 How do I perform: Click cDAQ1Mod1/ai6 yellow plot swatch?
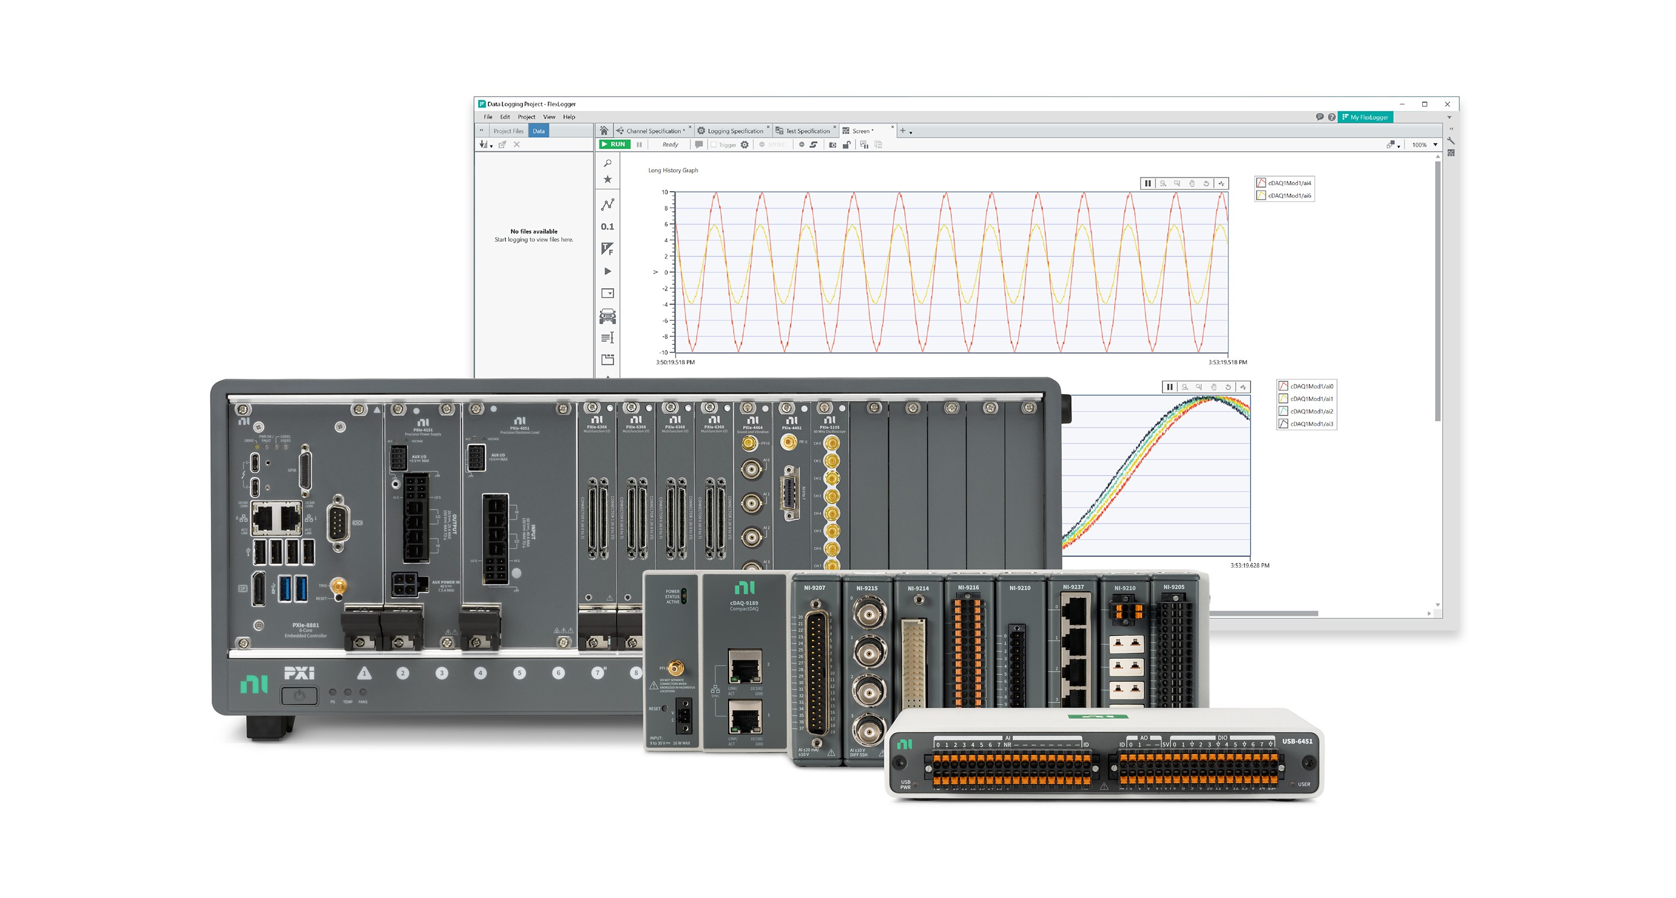pyautogui.click(x=1261, y=195)
